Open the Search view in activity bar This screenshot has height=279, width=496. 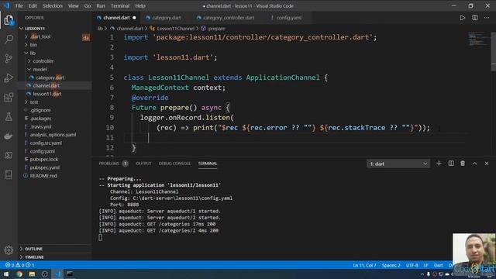pyautogui.click(x=9, y=40)
